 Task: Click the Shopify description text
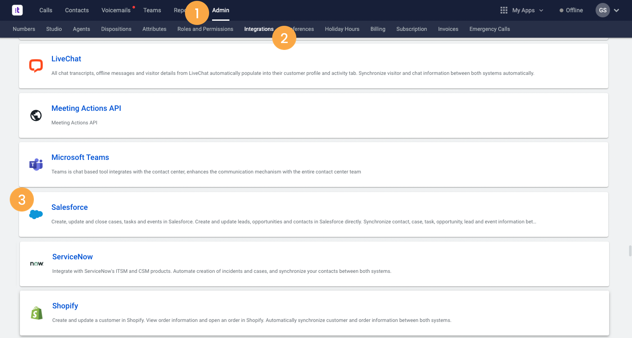point(252,320)
